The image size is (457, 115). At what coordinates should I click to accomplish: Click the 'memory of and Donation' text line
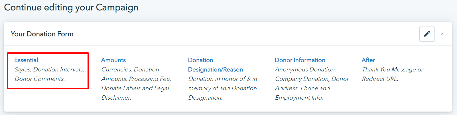[x=223, y=88]
